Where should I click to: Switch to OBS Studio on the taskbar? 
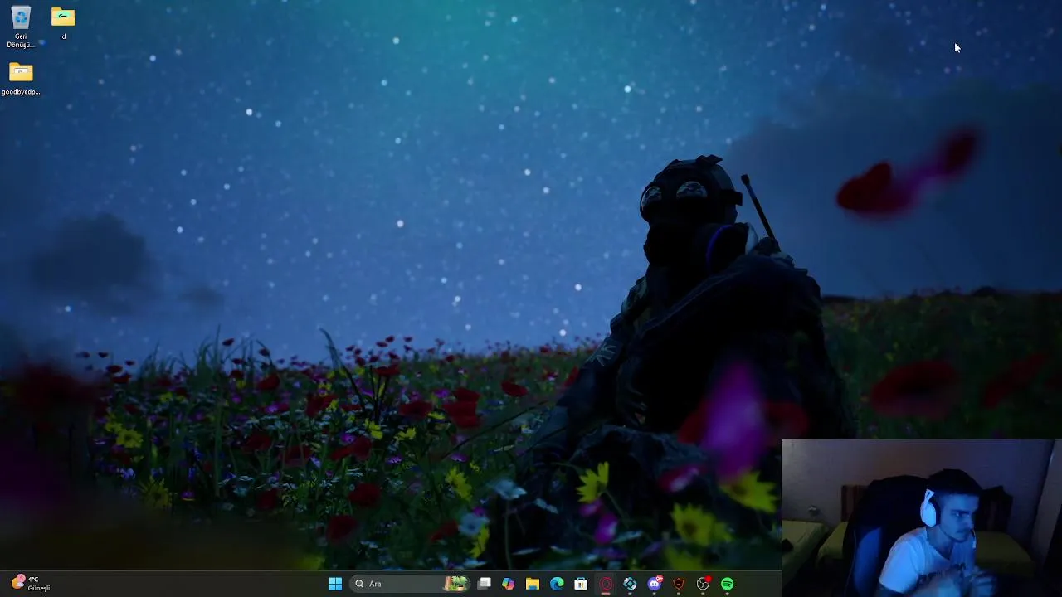click(703, 584)
